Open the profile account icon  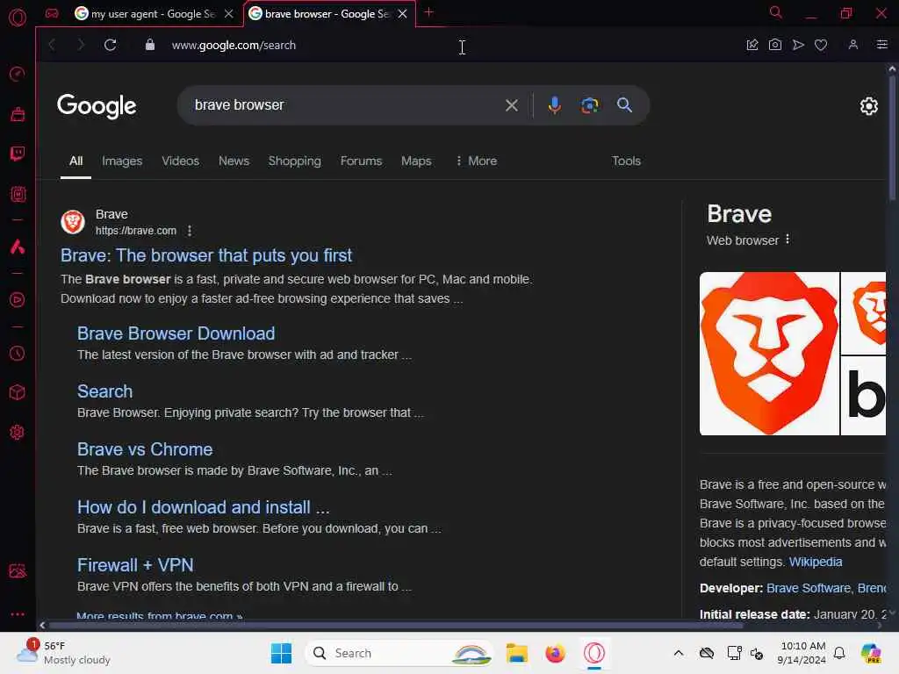(x=853, y=45)
